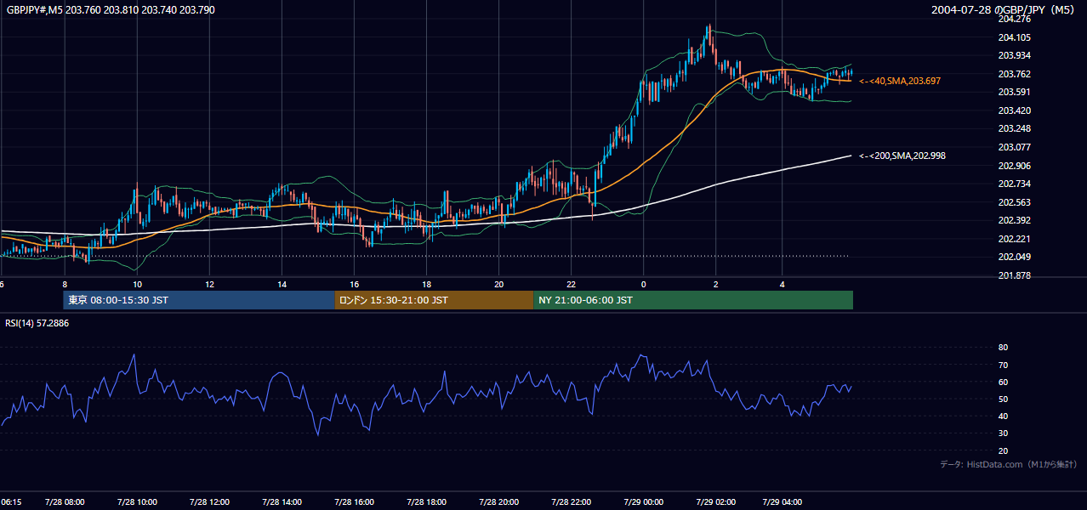Image resolution: width=1087 pixels, height=510 pixels.
Task: Click price axis value 201.878
Action: [1014, 275]
